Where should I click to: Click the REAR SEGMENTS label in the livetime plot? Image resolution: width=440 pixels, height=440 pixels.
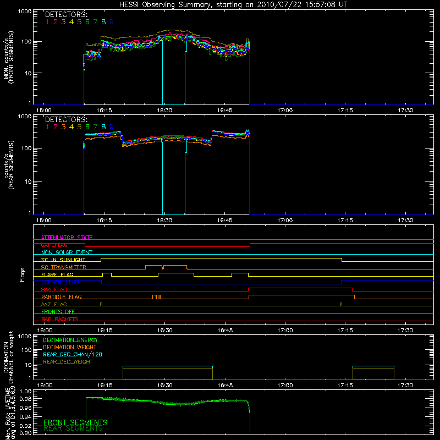tap(73, 428)
